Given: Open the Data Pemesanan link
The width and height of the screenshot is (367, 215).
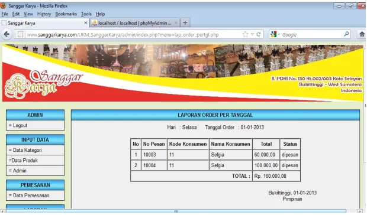Looking at the screenshot, I should point(31,196).
